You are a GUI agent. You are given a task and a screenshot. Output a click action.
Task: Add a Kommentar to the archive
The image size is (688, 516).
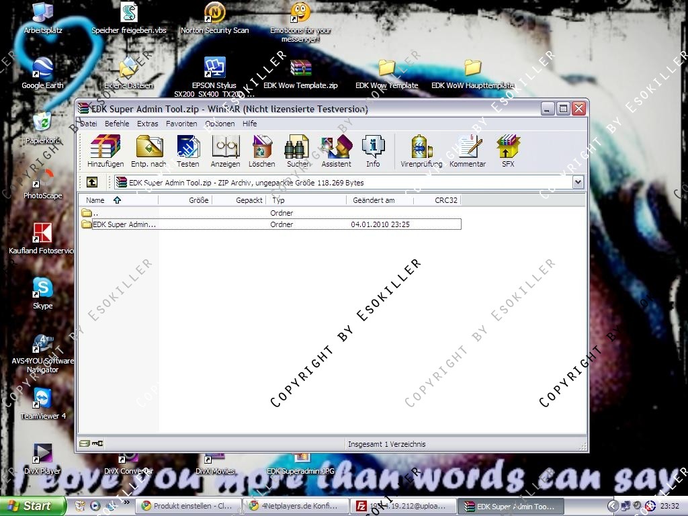tap(468, 151)
